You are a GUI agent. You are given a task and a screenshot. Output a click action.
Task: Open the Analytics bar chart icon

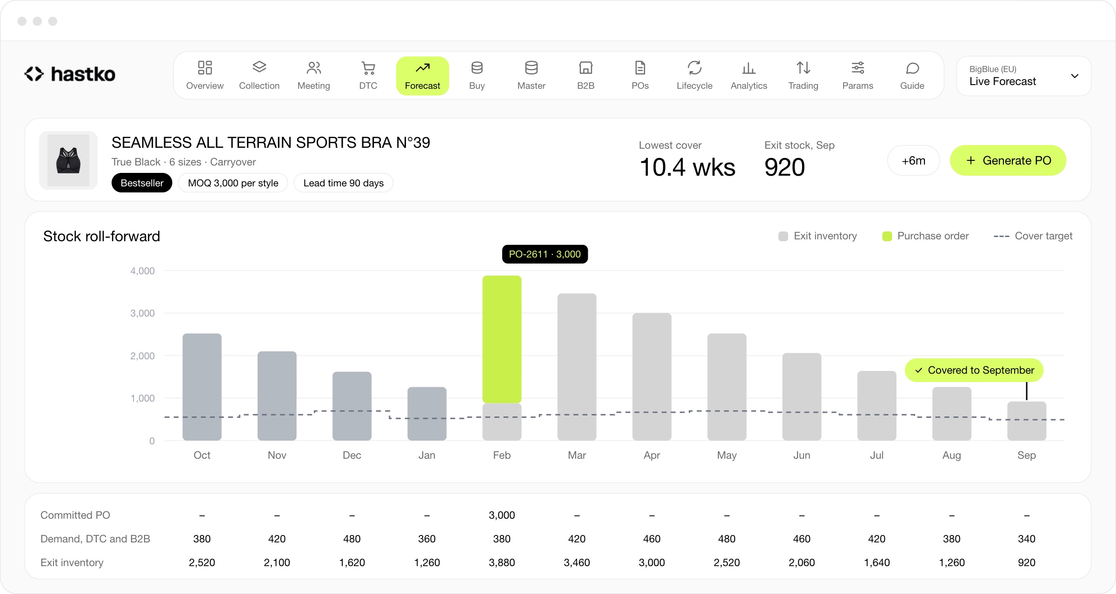click(749, 68)
